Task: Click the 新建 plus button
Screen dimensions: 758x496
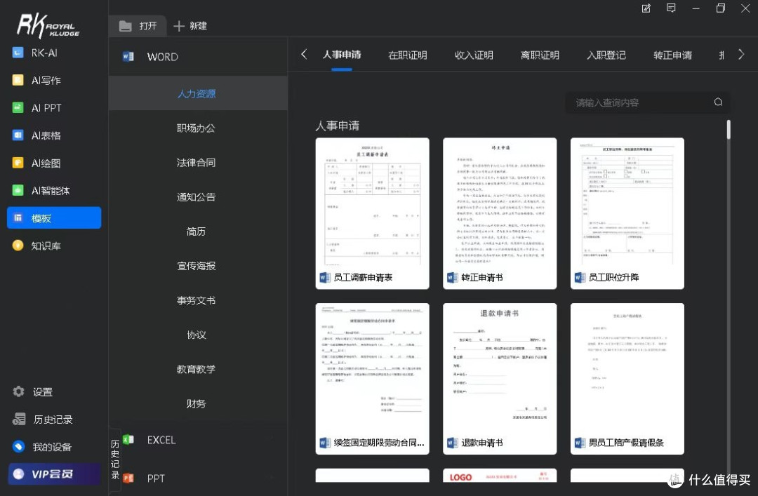Action: point(190,26)
